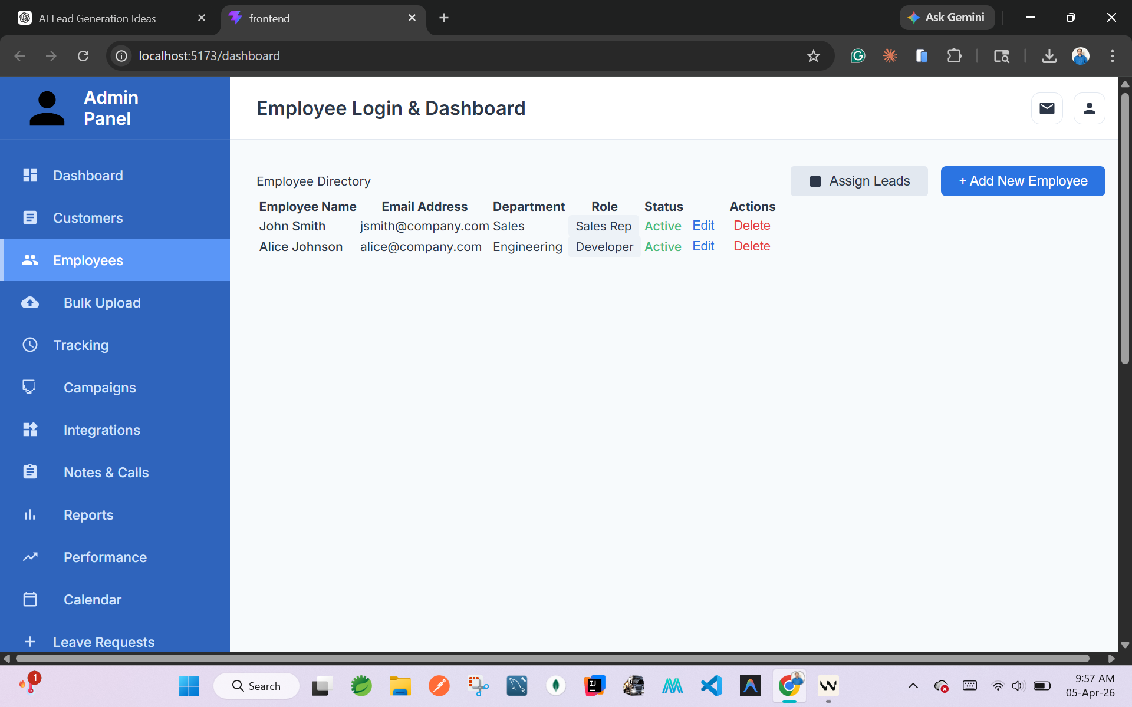
Task: Switch to the AI Lead Generation Ideas tab
Action: coord(112,18)
